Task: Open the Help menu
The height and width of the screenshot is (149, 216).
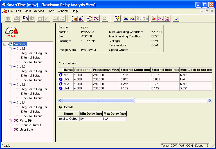Action: pos(75,11)
